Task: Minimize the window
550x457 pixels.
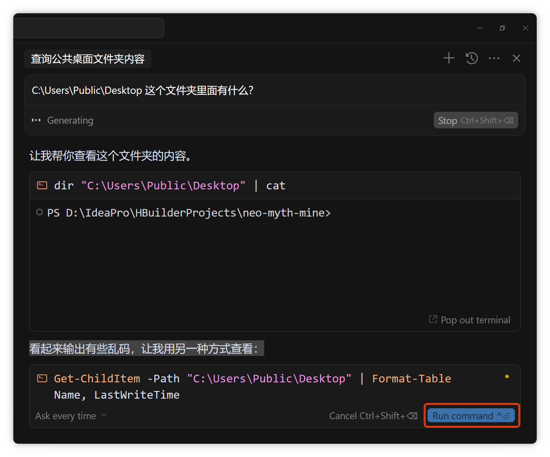Action: (x=480, y=28)
